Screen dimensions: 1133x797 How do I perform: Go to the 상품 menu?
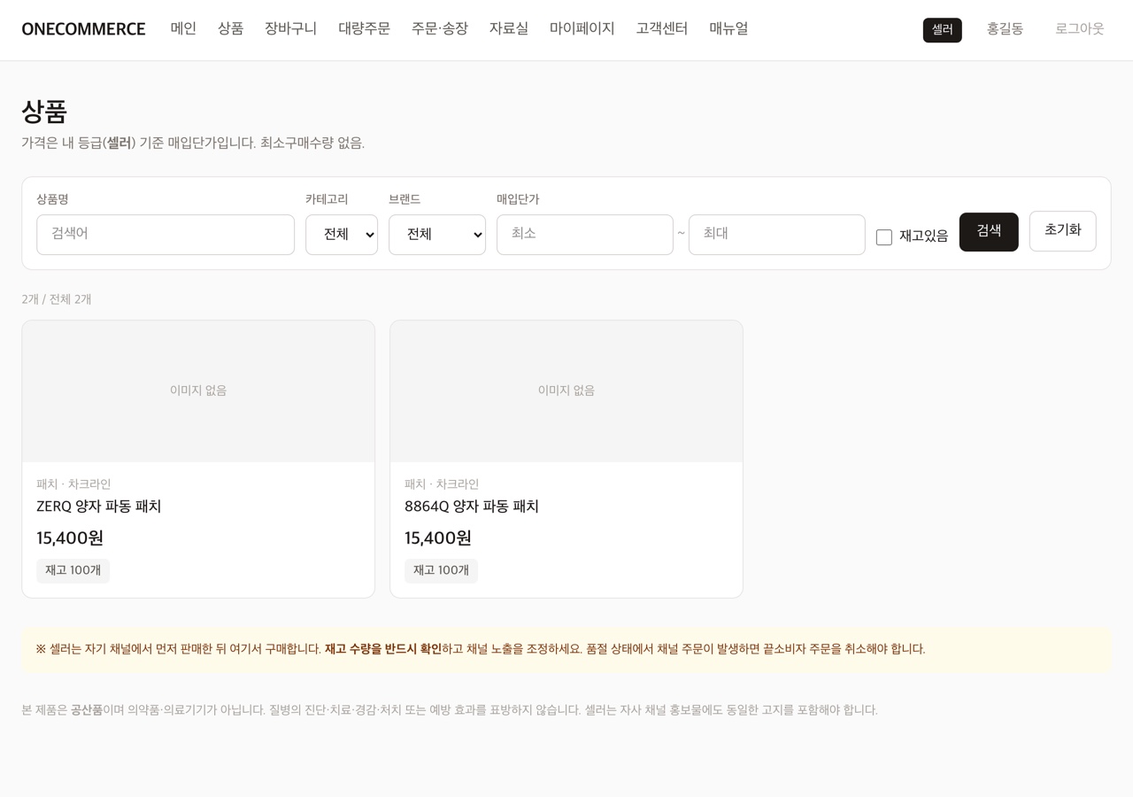pos(230,28)
